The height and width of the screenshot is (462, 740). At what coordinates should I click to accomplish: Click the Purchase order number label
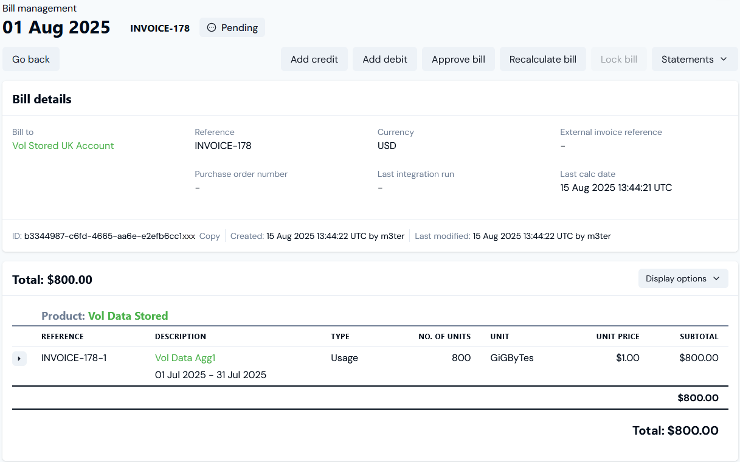(x=241, y=174)
